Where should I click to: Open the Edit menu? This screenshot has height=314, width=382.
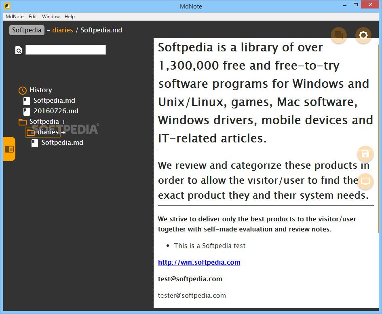33,17
